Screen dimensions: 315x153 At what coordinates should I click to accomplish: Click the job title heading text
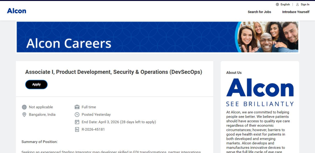coord(114,72)
